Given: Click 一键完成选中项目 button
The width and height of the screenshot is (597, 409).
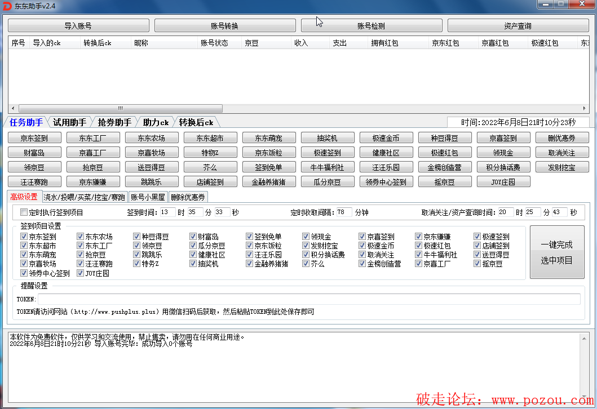Looking at the screenshot, I should (557, 252).
